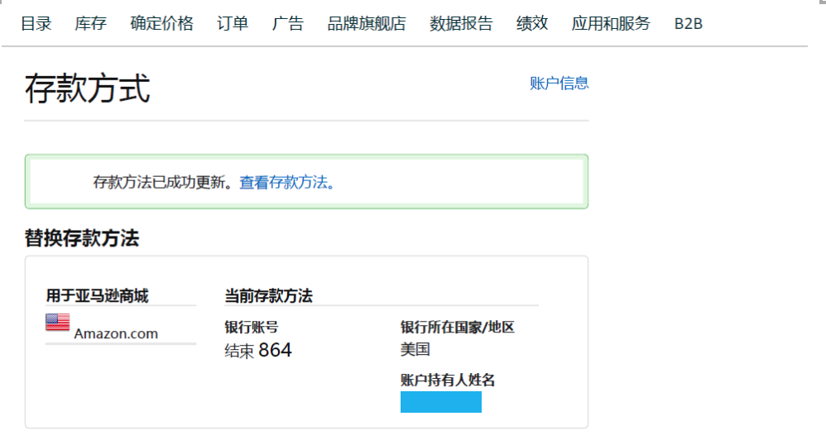
Task: Click the 美国 bank country value
Action: [x=415, y=349]
